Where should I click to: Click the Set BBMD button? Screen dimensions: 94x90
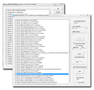tap(80, 39)
